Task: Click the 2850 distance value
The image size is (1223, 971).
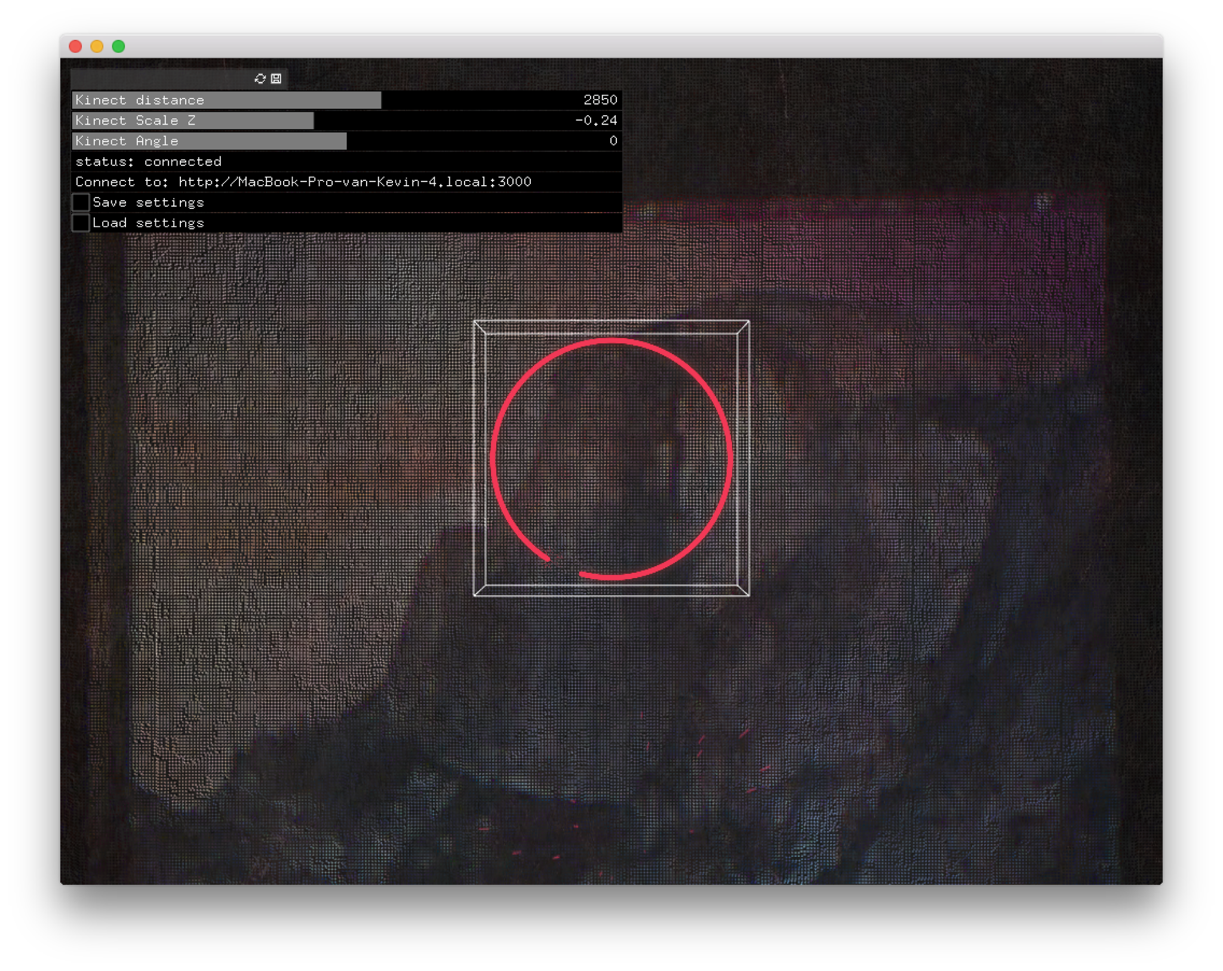Action: 600,100
